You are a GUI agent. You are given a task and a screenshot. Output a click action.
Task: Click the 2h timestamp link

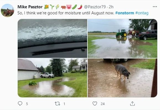point(111,7)
